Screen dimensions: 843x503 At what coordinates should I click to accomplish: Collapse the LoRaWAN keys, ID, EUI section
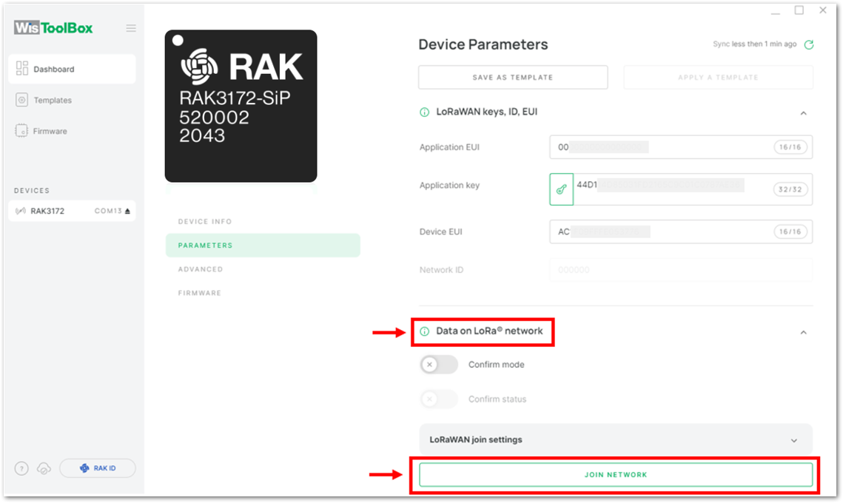point(803,113)
